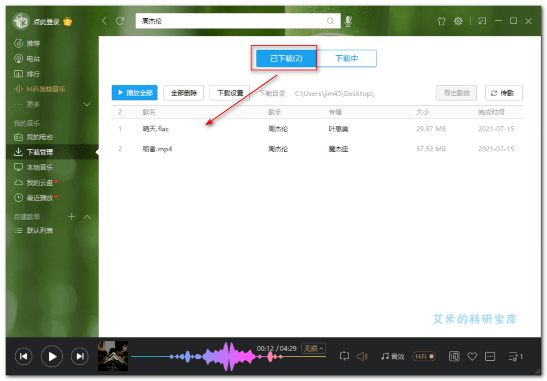Viewport: 547px width, 381px height.
Task: Show lyrics with 词 icon
Action: [454, 356]
